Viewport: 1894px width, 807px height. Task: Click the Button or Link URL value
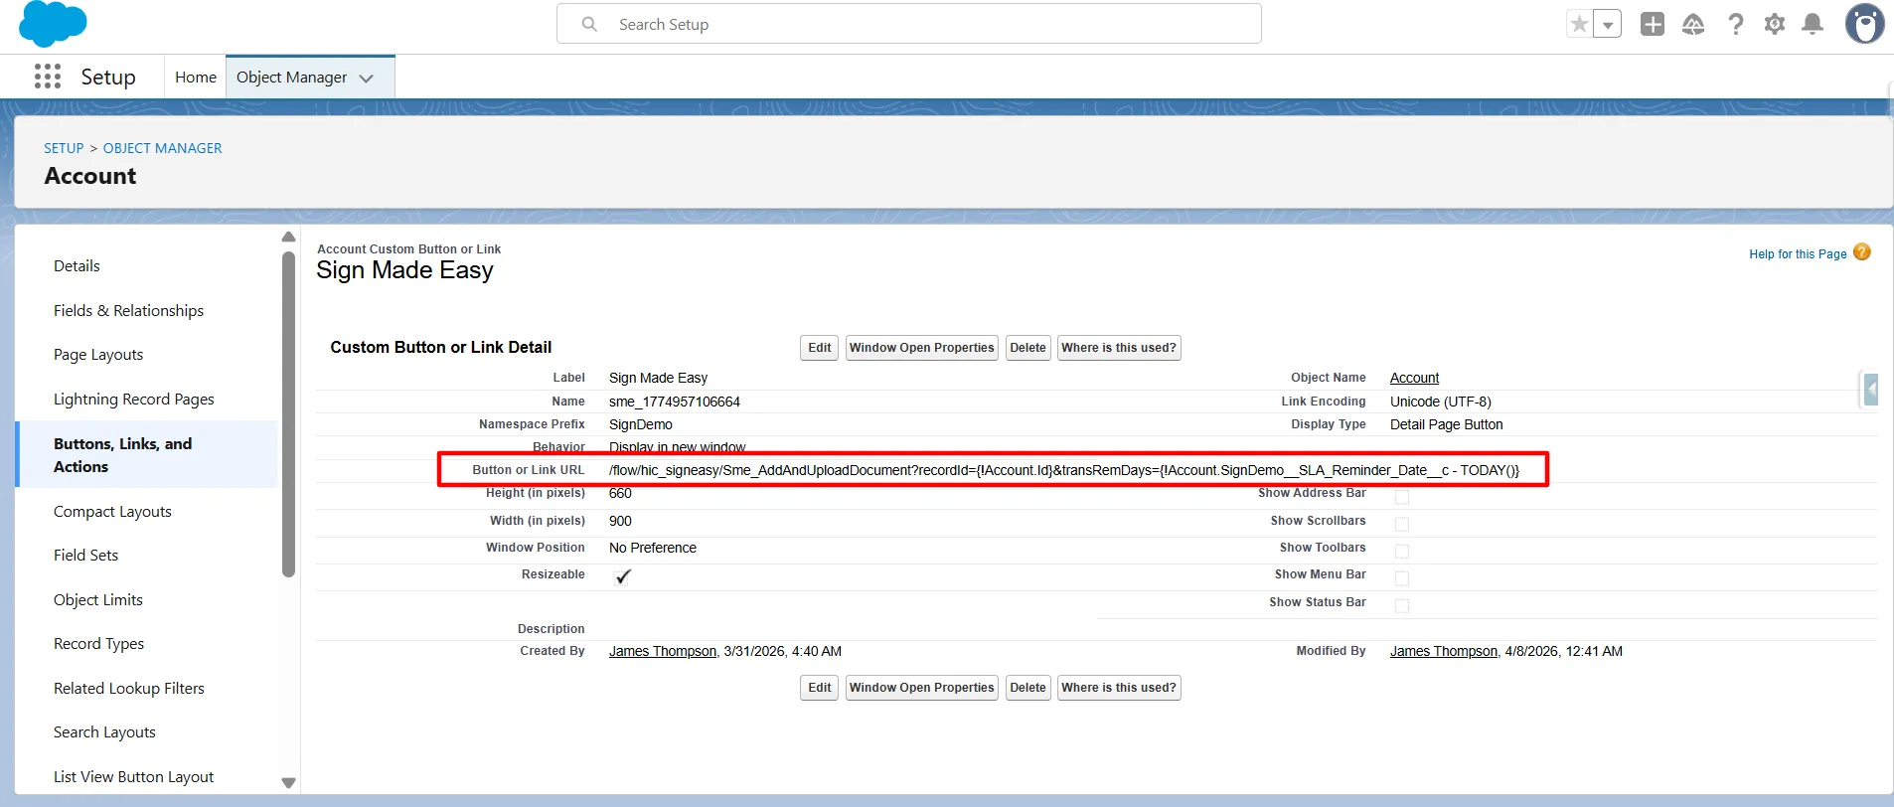[x=1063, y=470]
